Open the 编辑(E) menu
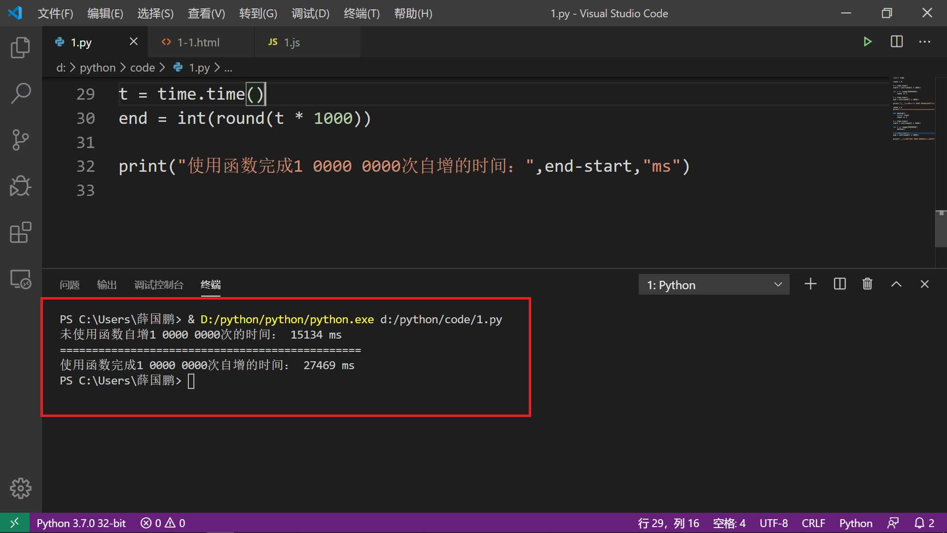947x533 pixels. click(x=105, y=13)
